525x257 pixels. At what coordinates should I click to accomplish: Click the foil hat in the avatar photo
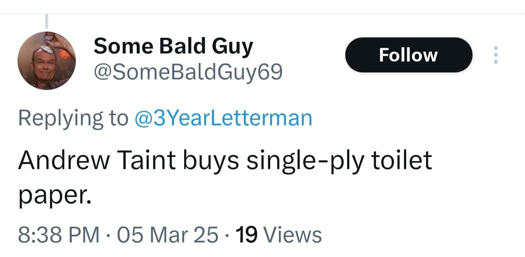(47, 49)
